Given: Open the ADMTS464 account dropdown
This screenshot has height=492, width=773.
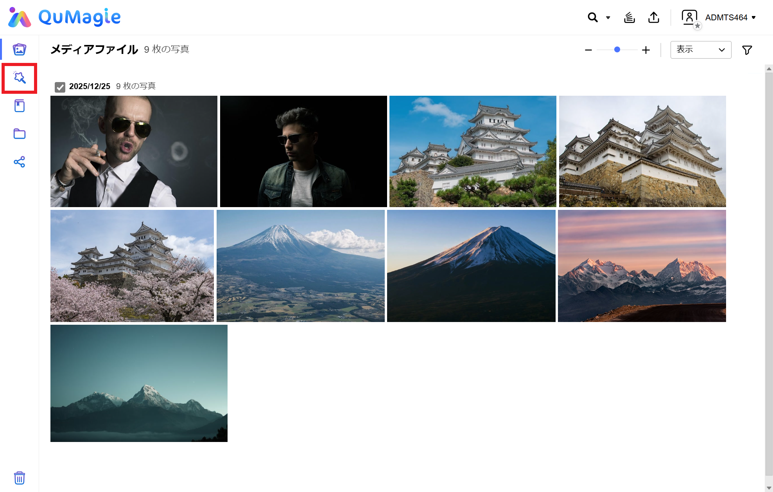Looking at the screenshot, I should pos(730,18).
